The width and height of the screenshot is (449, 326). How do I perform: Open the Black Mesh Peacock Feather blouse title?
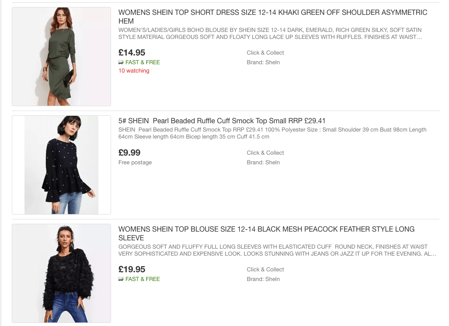[x=266, y=233]
